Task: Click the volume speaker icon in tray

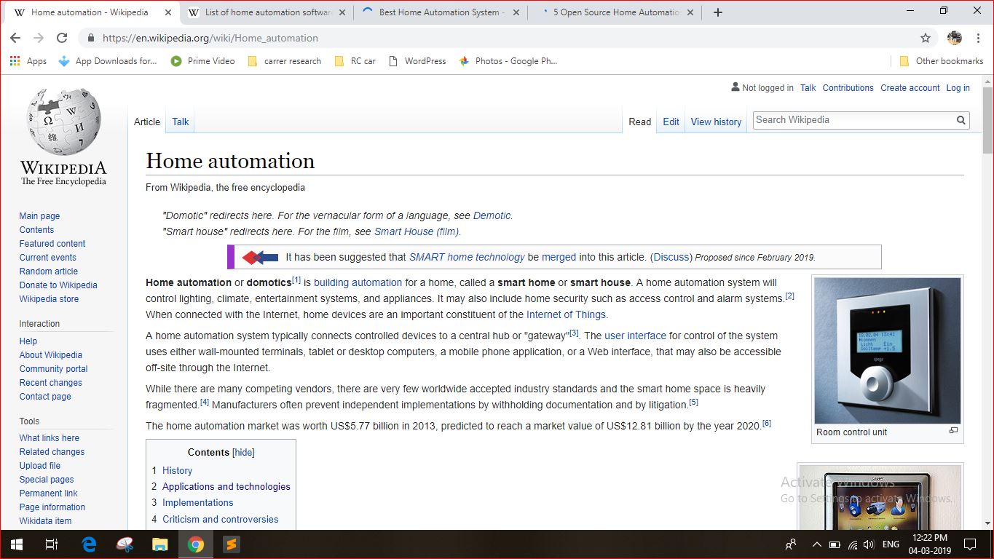Action: point(869,544)
